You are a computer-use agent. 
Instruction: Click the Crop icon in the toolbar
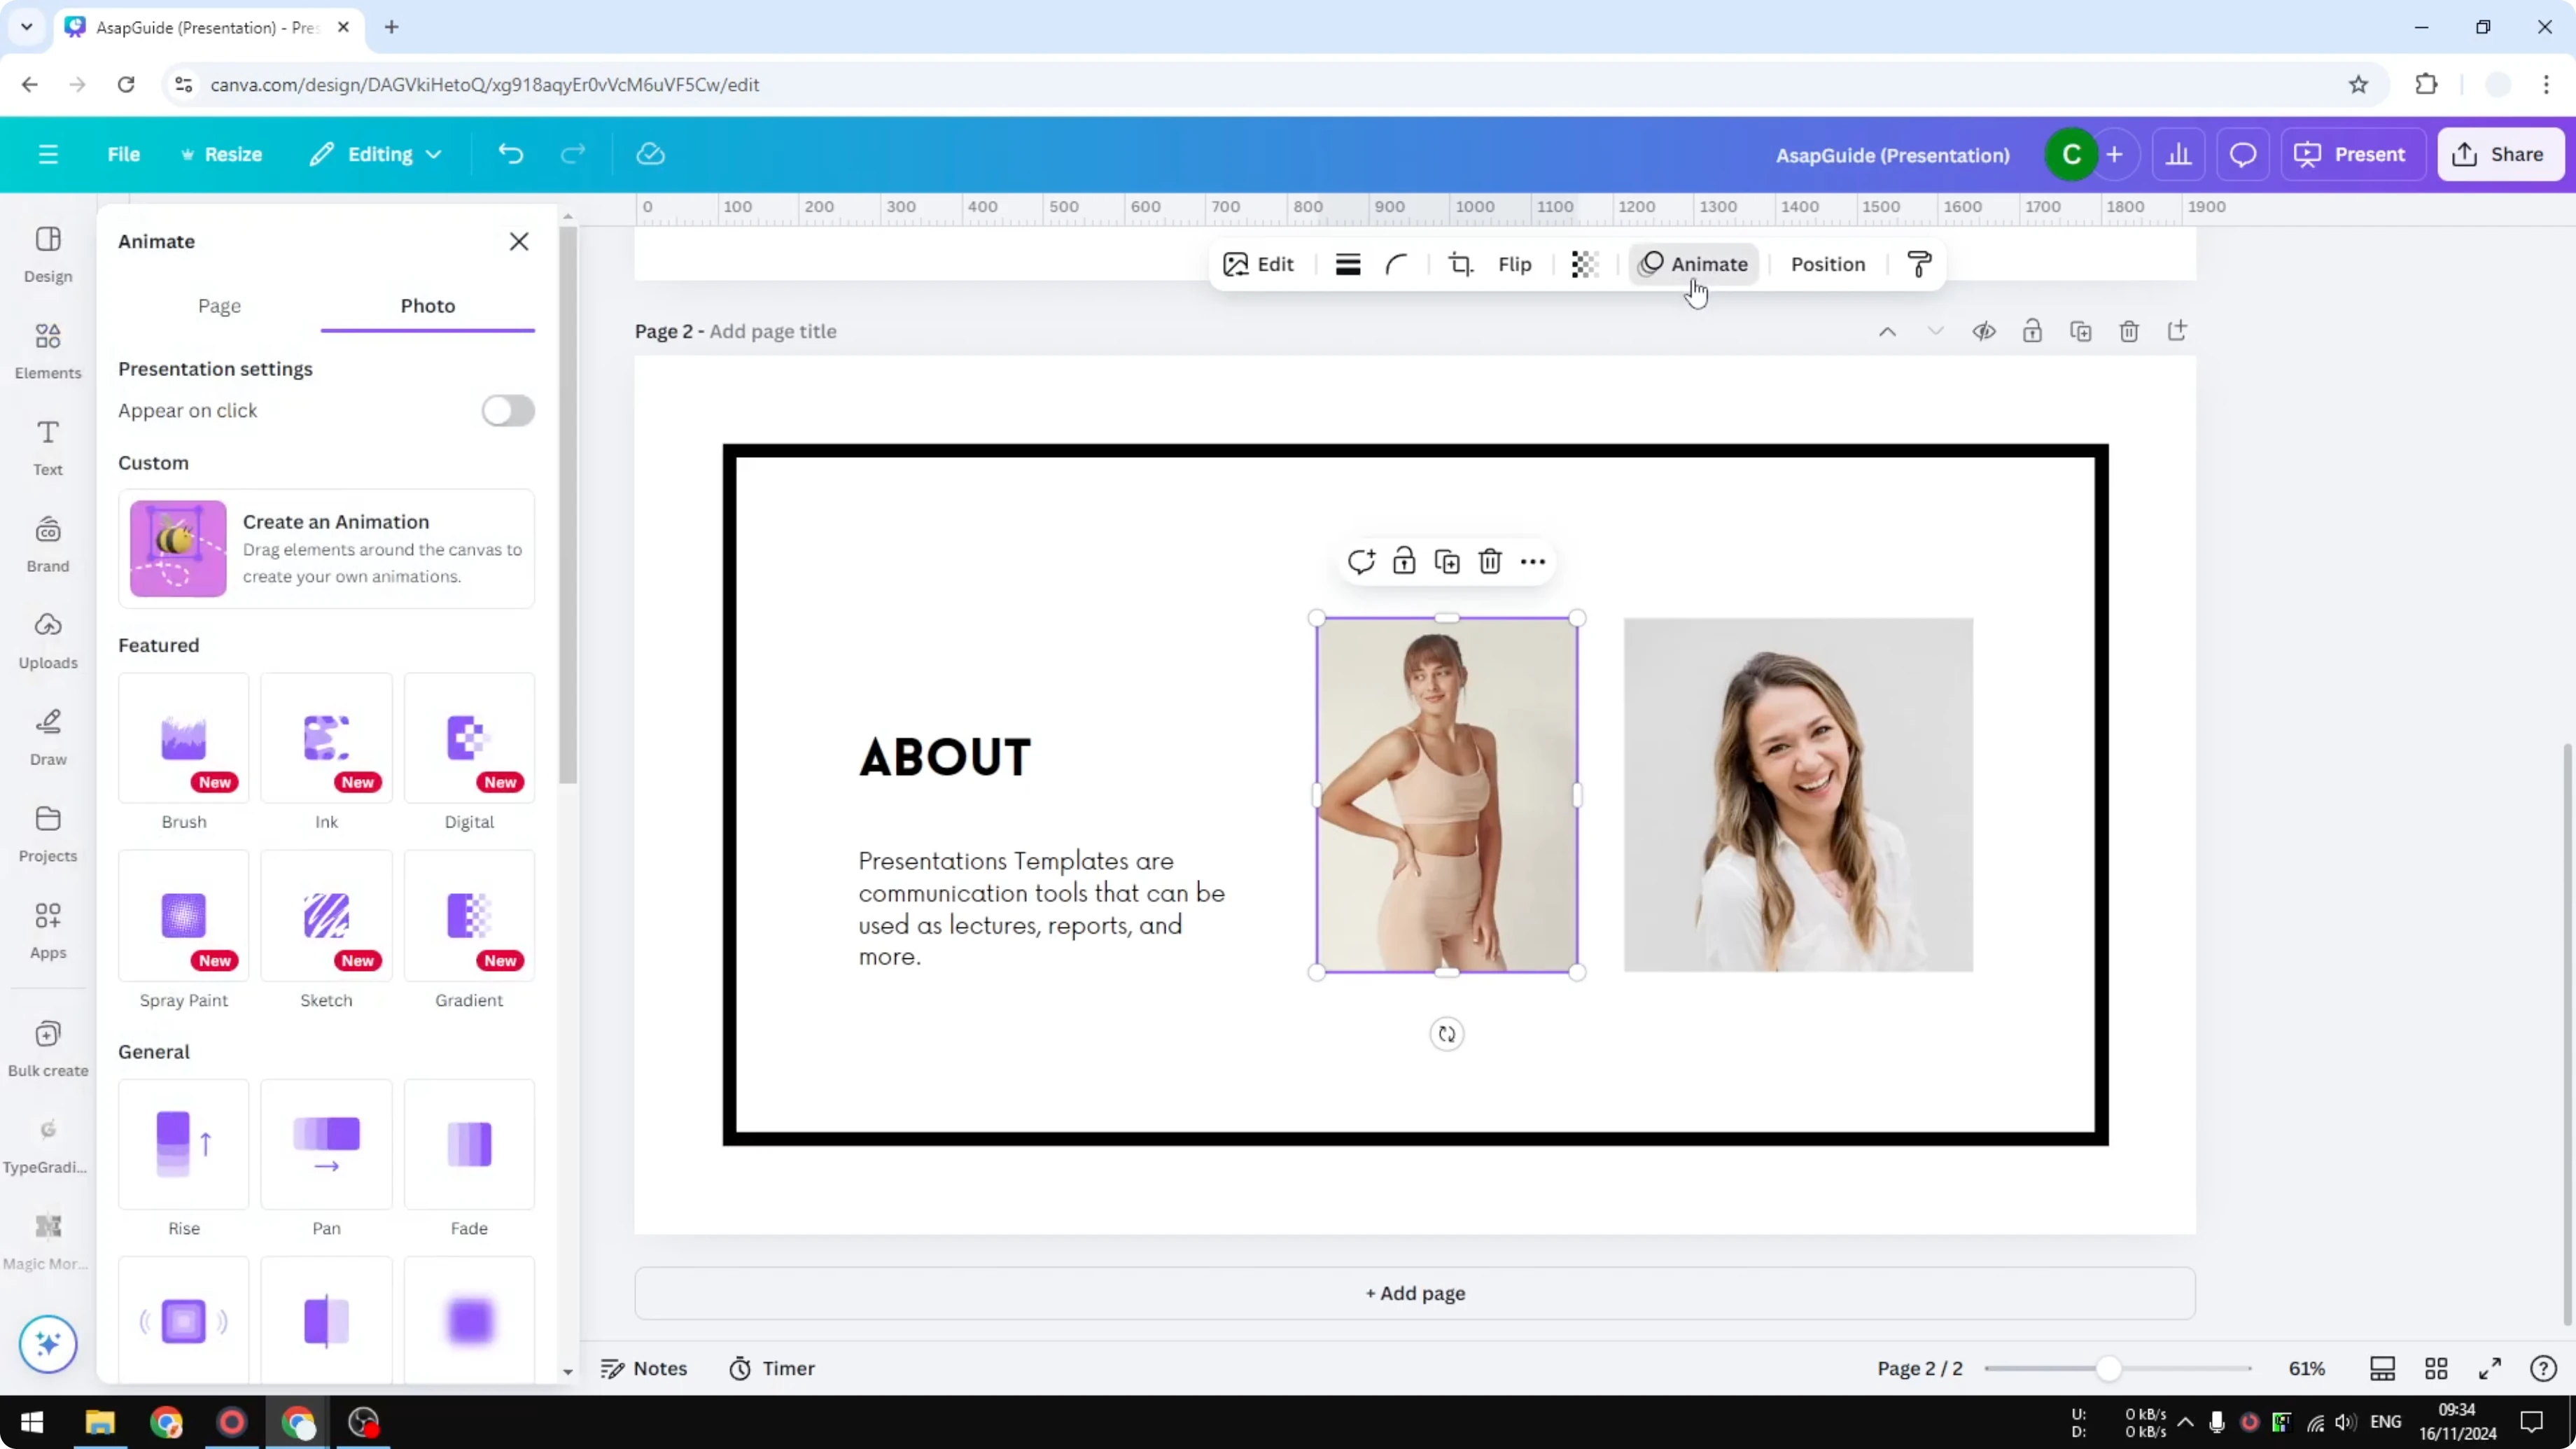[x=1460, y=264]
